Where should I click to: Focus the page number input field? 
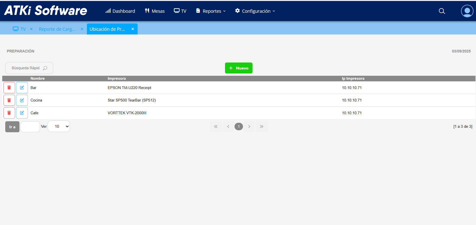click(x=30, y=127)
